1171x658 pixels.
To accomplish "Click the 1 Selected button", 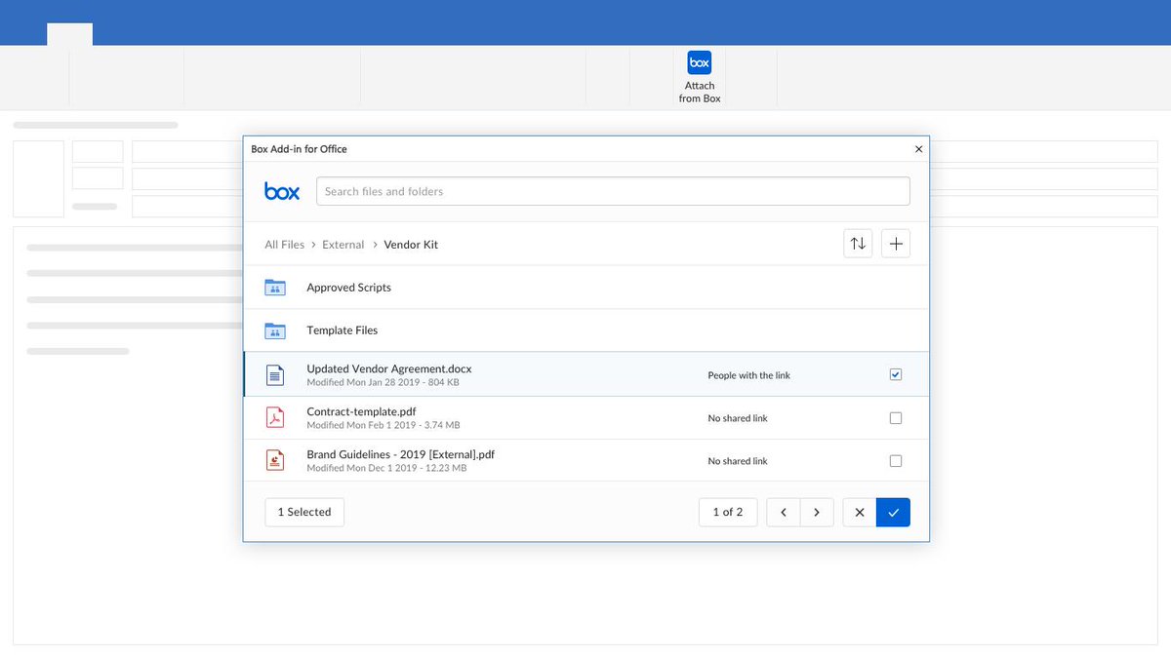I will tap(304, 512).
